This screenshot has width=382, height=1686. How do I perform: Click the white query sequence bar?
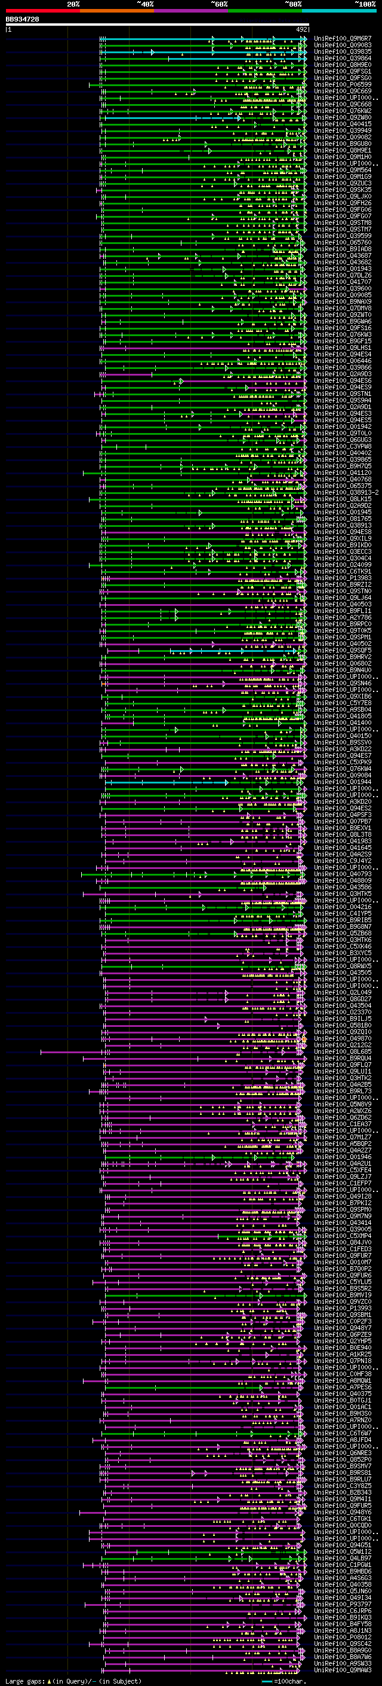[x=157, y=24]
